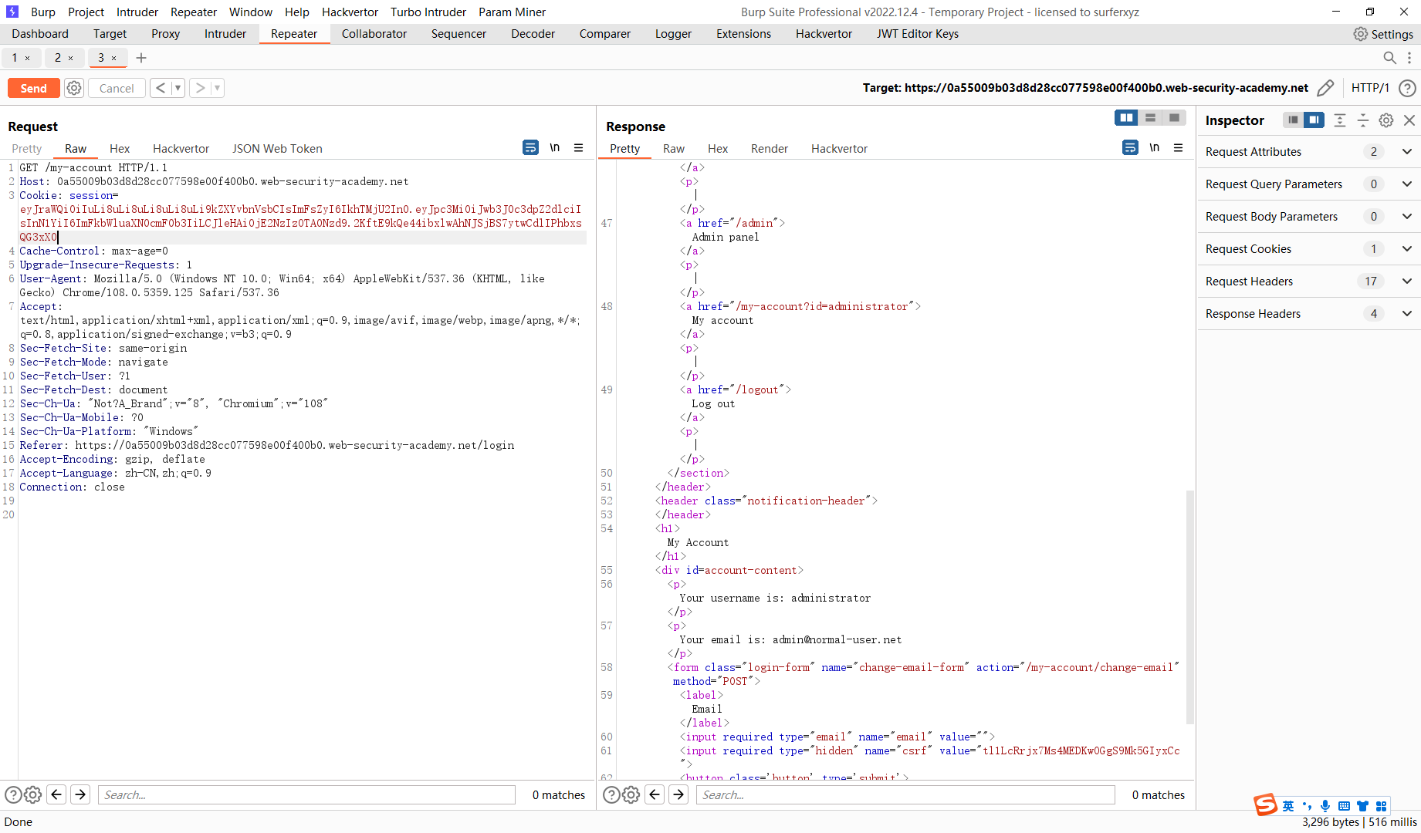Dock Inspector on the left side
Viewport: 1421px width, 833px height.
tap(1293, 120)
